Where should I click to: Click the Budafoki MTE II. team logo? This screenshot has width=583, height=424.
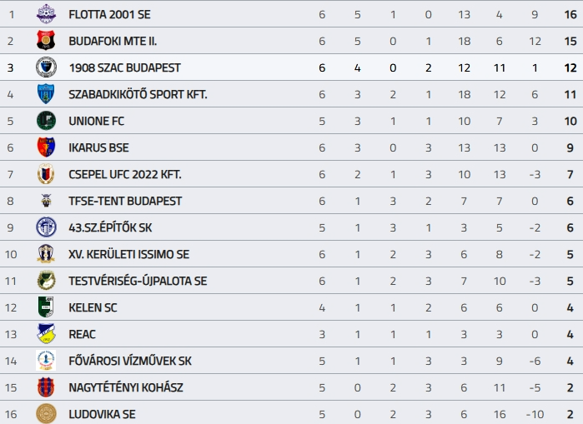[x=46, y=41]
